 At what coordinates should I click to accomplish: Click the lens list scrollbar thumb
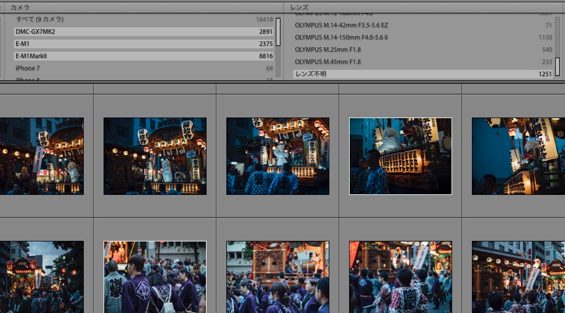(x=557, y=67)
